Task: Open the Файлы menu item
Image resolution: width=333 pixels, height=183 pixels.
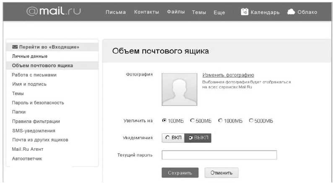Action: [x=176, y=12]
